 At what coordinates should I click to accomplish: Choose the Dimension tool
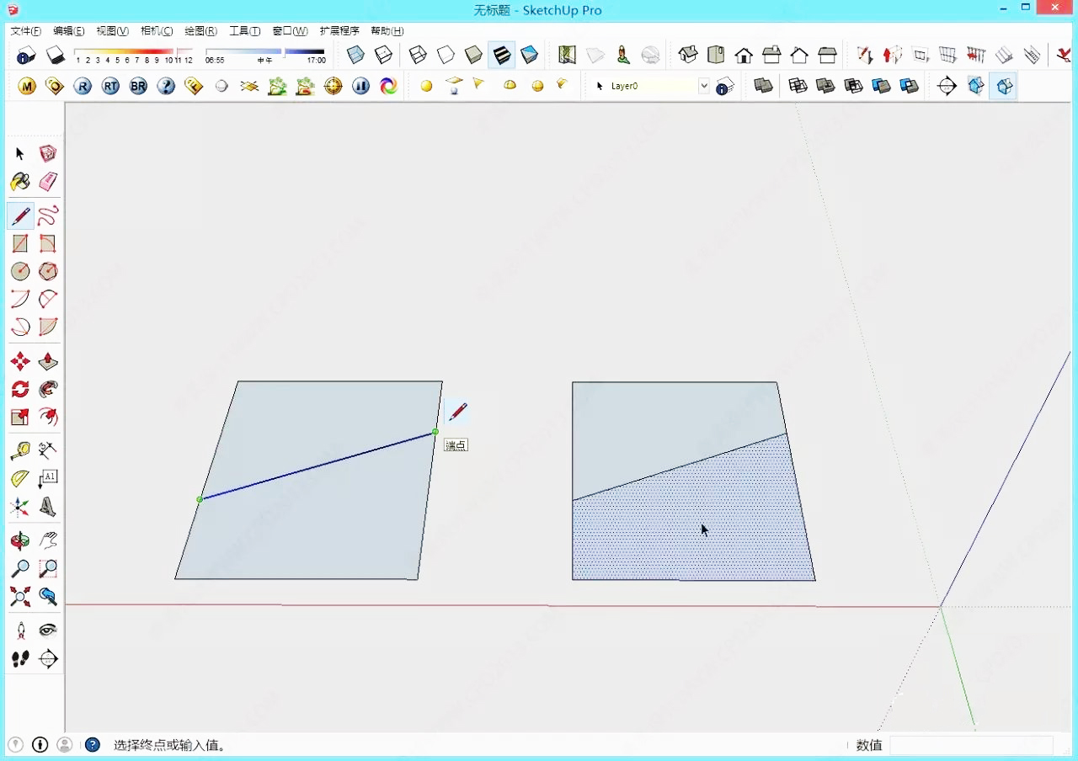pyautogui.click(x=48, y=451)
